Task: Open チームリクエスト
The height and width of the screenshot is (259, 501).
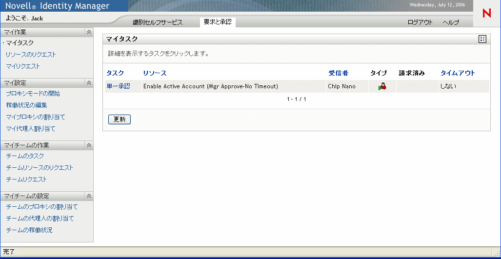Action: click(x=26, y=179)
